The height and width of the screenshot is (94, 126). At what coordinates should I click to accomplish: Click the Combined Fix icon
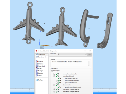[x=37, y=57]
